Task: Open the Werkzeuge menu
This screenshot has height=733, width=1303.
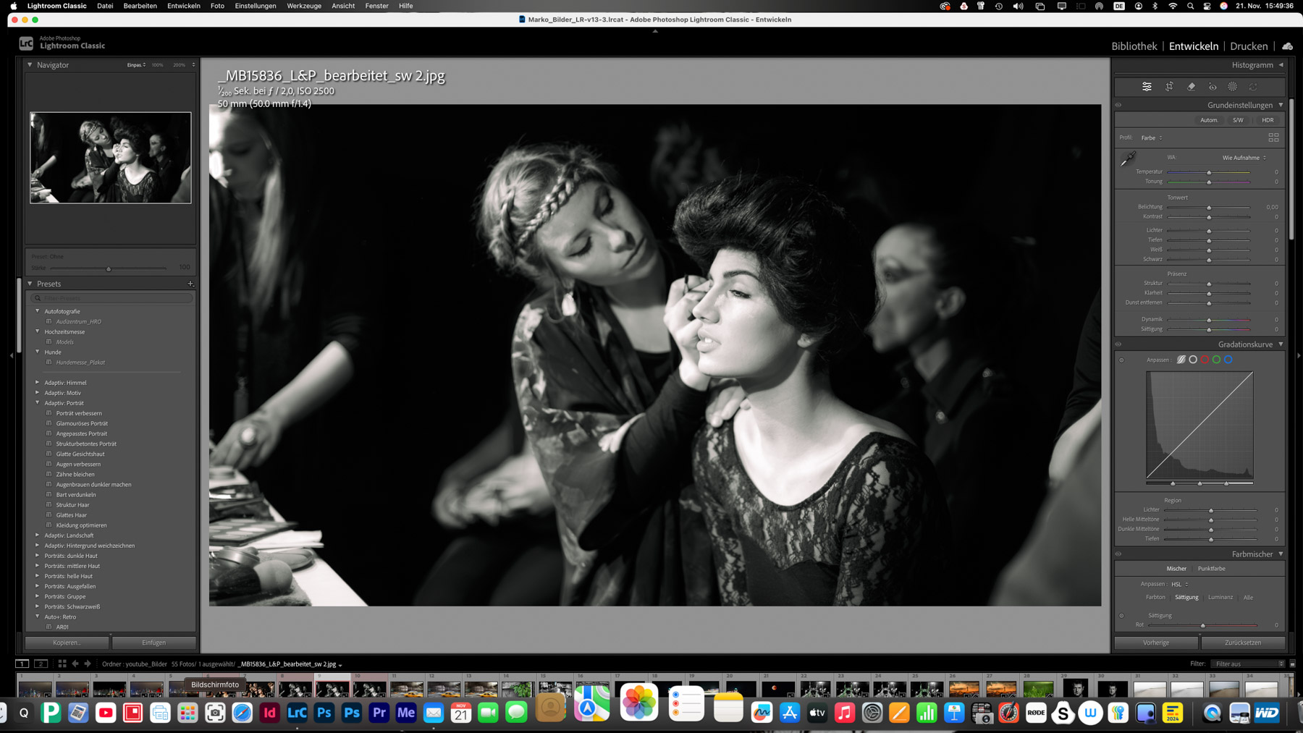Action: point(303,6)
